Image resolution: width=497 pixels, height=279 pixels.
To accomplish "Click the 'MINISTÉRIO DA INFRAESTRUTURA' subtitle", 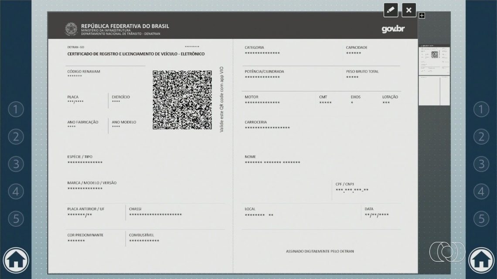I will [x=106, y=30].
